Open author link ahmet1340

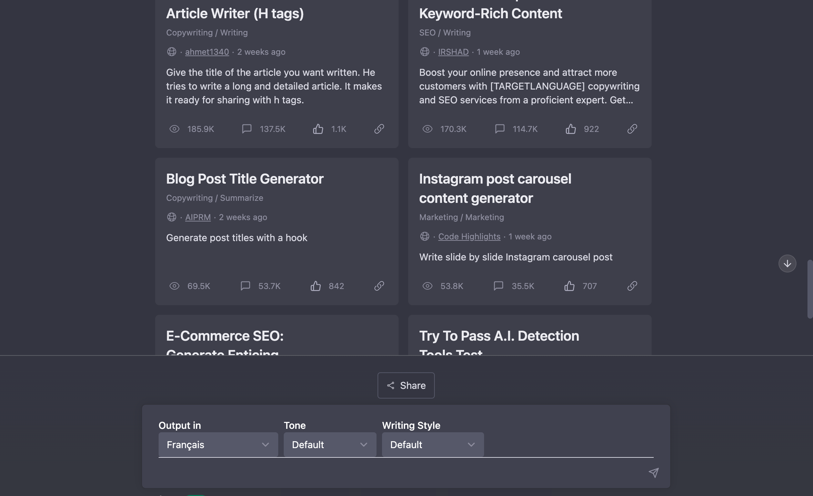point(207,52)
